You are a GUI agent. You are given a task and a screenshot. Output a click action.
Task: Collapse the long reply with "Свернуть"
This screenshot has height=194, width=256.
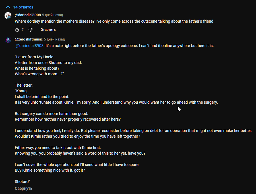coord(24,188)
